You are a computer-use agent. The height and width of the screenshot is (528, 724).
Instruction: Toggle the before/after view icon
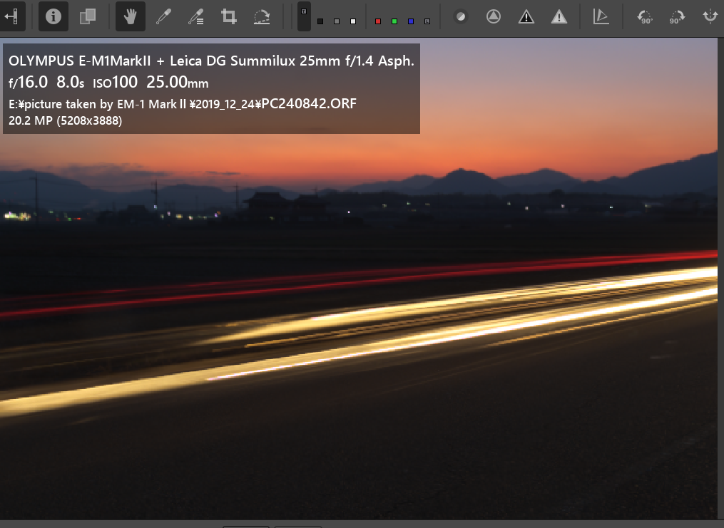tap(88, 16)
